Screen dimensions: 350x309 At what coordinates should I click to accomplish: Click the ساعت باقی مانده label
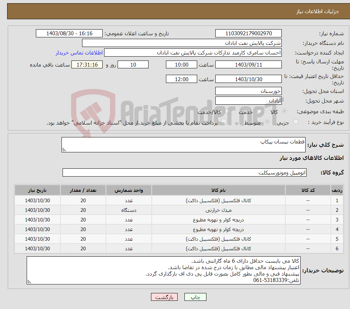[50, 65]
